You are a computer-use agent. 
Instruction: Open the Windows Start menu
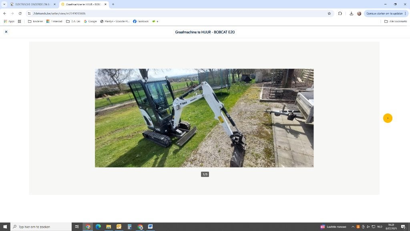click(5, 227)
